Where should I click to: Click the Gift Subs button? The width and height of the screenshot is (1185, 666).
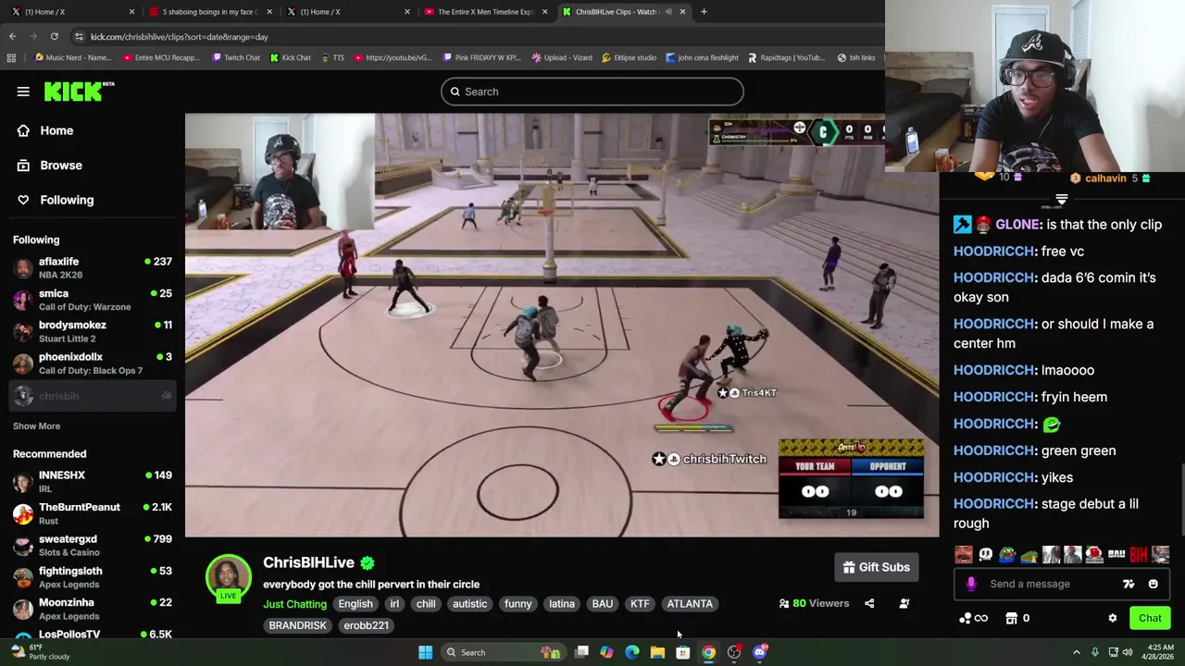point(877,567)
